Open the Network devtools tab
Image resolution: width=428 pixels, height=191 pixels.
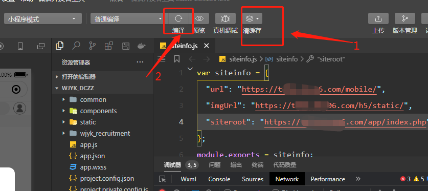[287, 179]
